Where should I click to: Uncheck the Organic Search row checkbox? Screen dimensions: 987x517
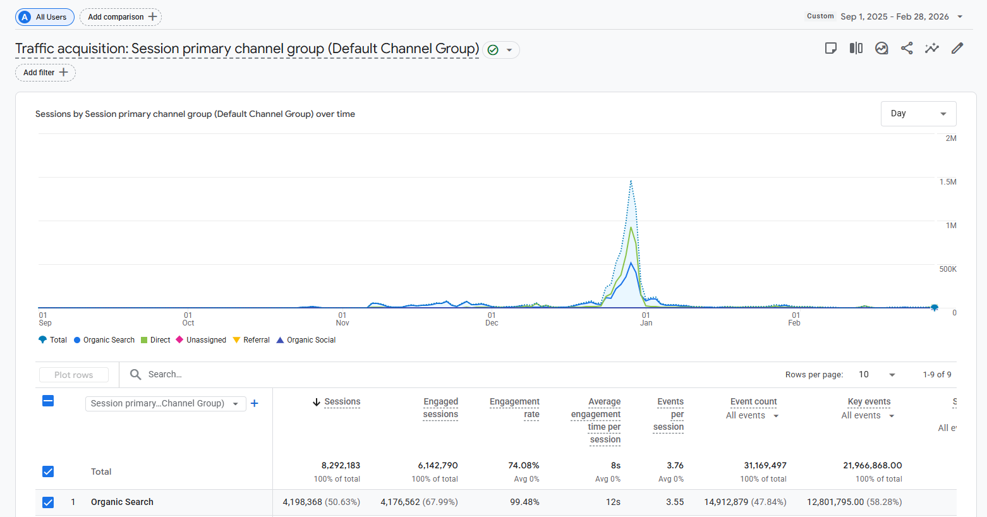[48, 502]
